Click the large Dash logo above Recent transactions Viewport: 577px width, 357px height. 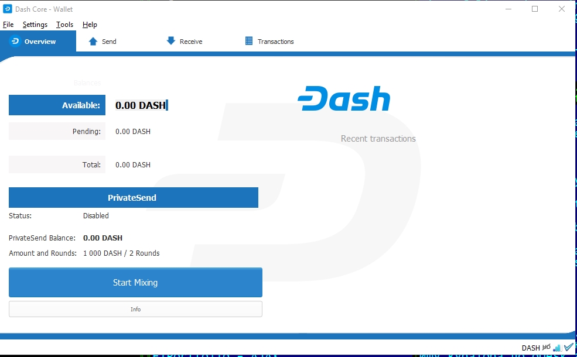pos(344,98)
